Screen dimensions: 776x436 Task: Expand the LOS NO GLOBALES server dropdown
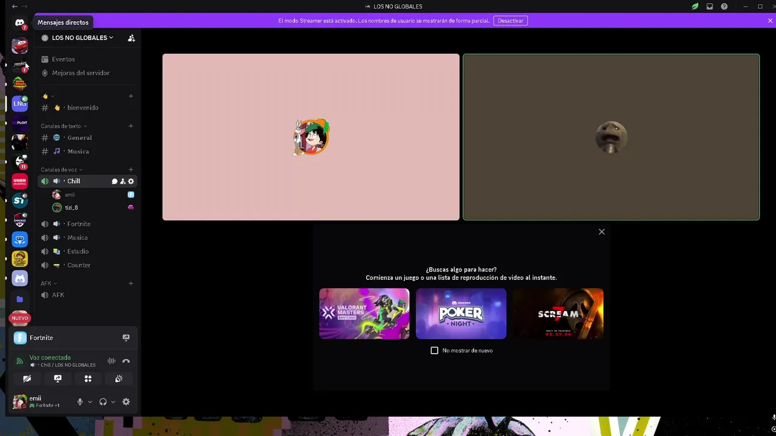pos(82,38)
